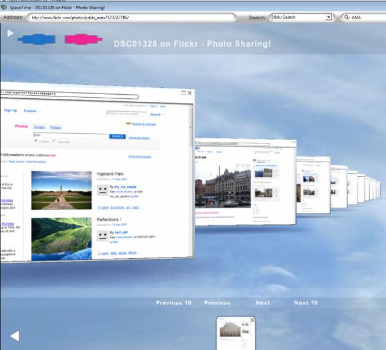386x350 pixels.
Task: Click the Previous navigation button
Action: pos(217,303)
